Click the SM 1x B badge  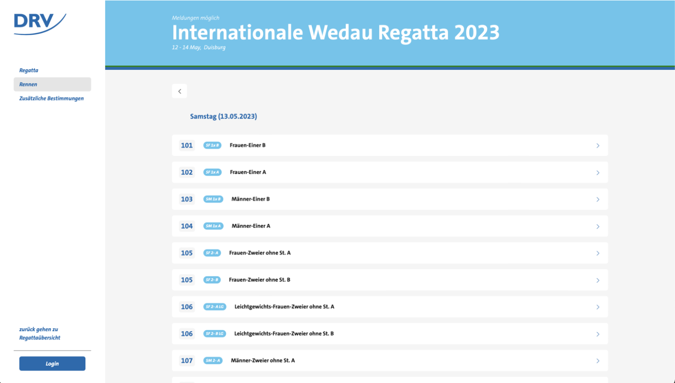coord(213,199)
